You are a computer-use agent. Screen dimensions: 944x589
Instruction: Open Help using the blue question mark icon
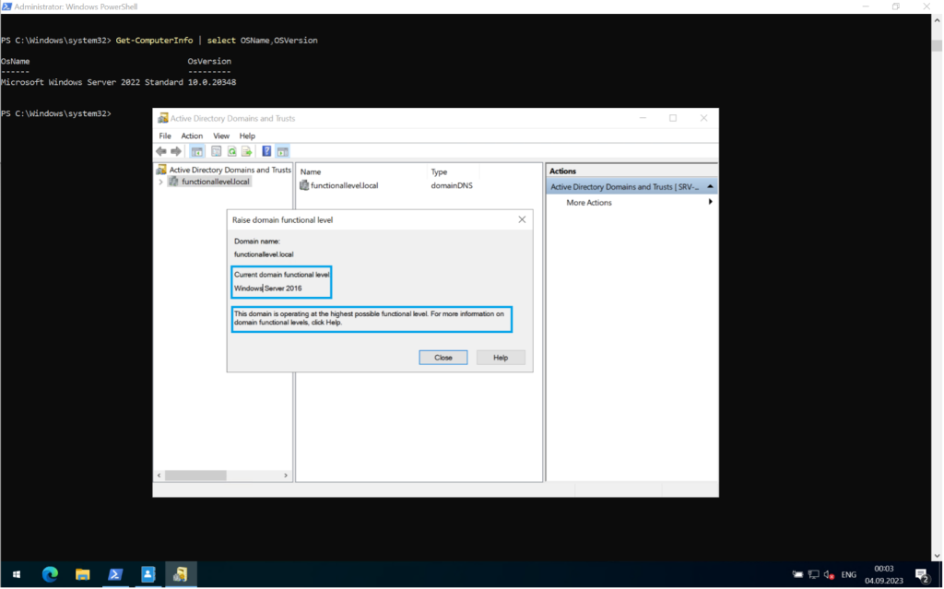266,151
